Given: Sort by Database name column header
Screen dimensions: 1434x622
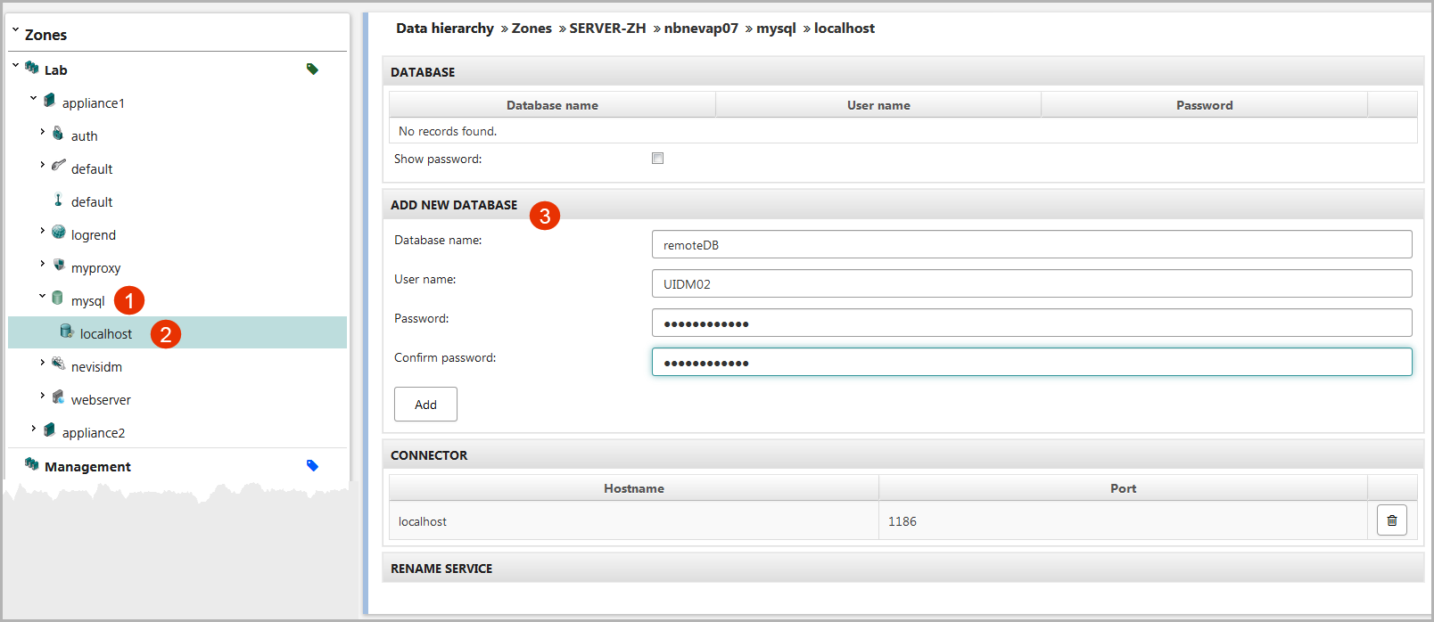Looking at the screenshot, I should [x=552, y=105].
